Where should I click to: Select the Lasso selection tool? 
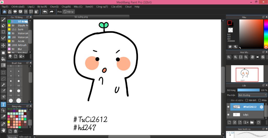(3, 79)
